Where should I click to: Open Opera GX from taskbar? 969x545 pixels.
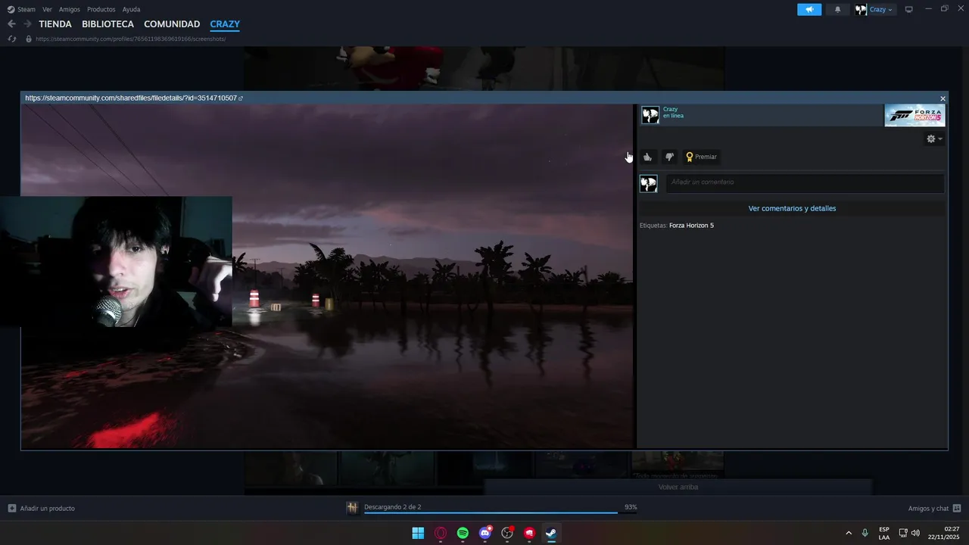click(441, 533)
